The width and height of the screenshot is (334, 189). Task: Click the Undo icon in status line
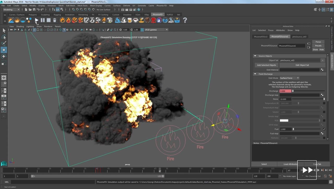click(38, 10)
